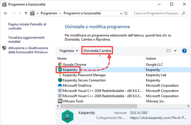Click Microsoft Corporation author for OneDrive row
191x125 pixels.
click(162, 86)
